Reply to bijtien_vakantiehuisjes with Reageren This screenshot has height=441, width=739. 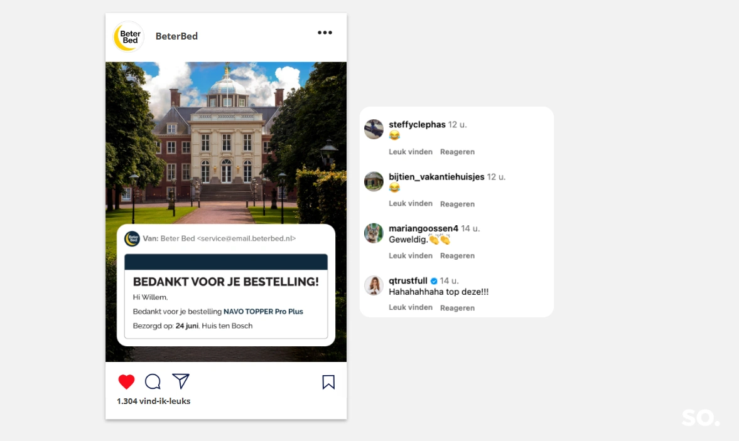point(457,204)
